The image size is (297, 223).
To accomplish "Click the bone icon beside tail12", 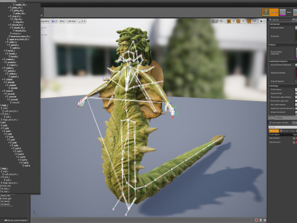I will (x=17, y=154).
